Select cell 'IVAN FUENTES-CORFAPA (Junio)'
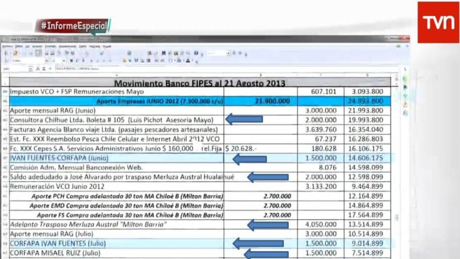460x259 pixels. pos(116,158)
